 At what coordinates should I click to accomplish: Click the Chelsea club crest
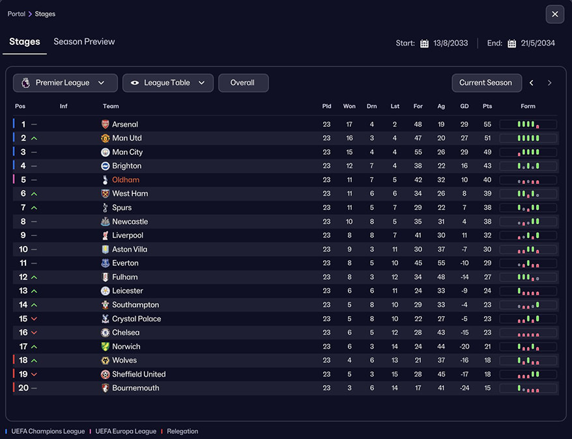pyautogui.click(x=105, y=332)
